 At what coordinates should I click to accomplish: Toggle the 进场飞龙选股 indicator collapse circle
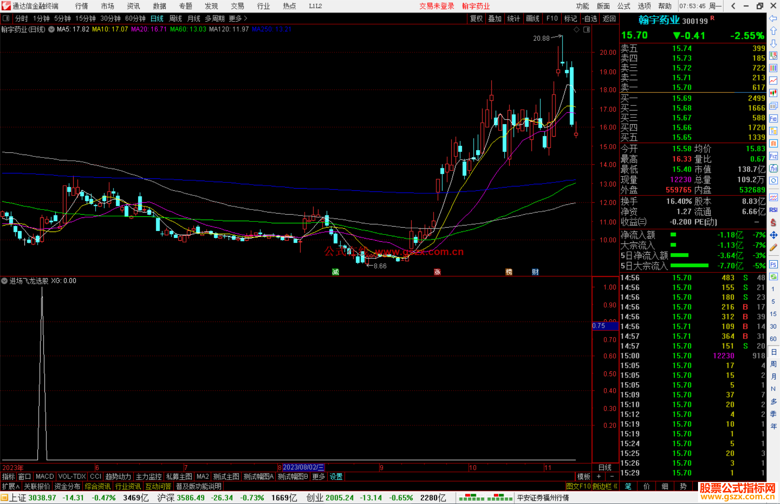click(4, 281)
